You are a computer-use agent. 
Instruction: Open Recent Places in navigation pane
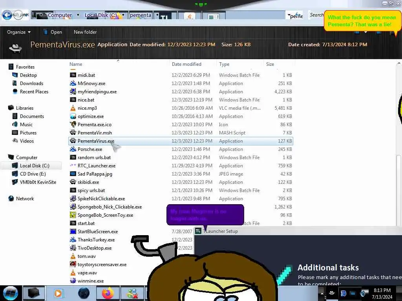34,92
